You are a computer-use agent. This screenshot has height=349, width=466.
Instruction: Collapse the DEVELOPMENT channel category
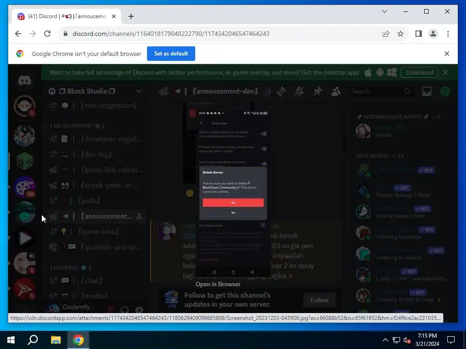[76, 126]
